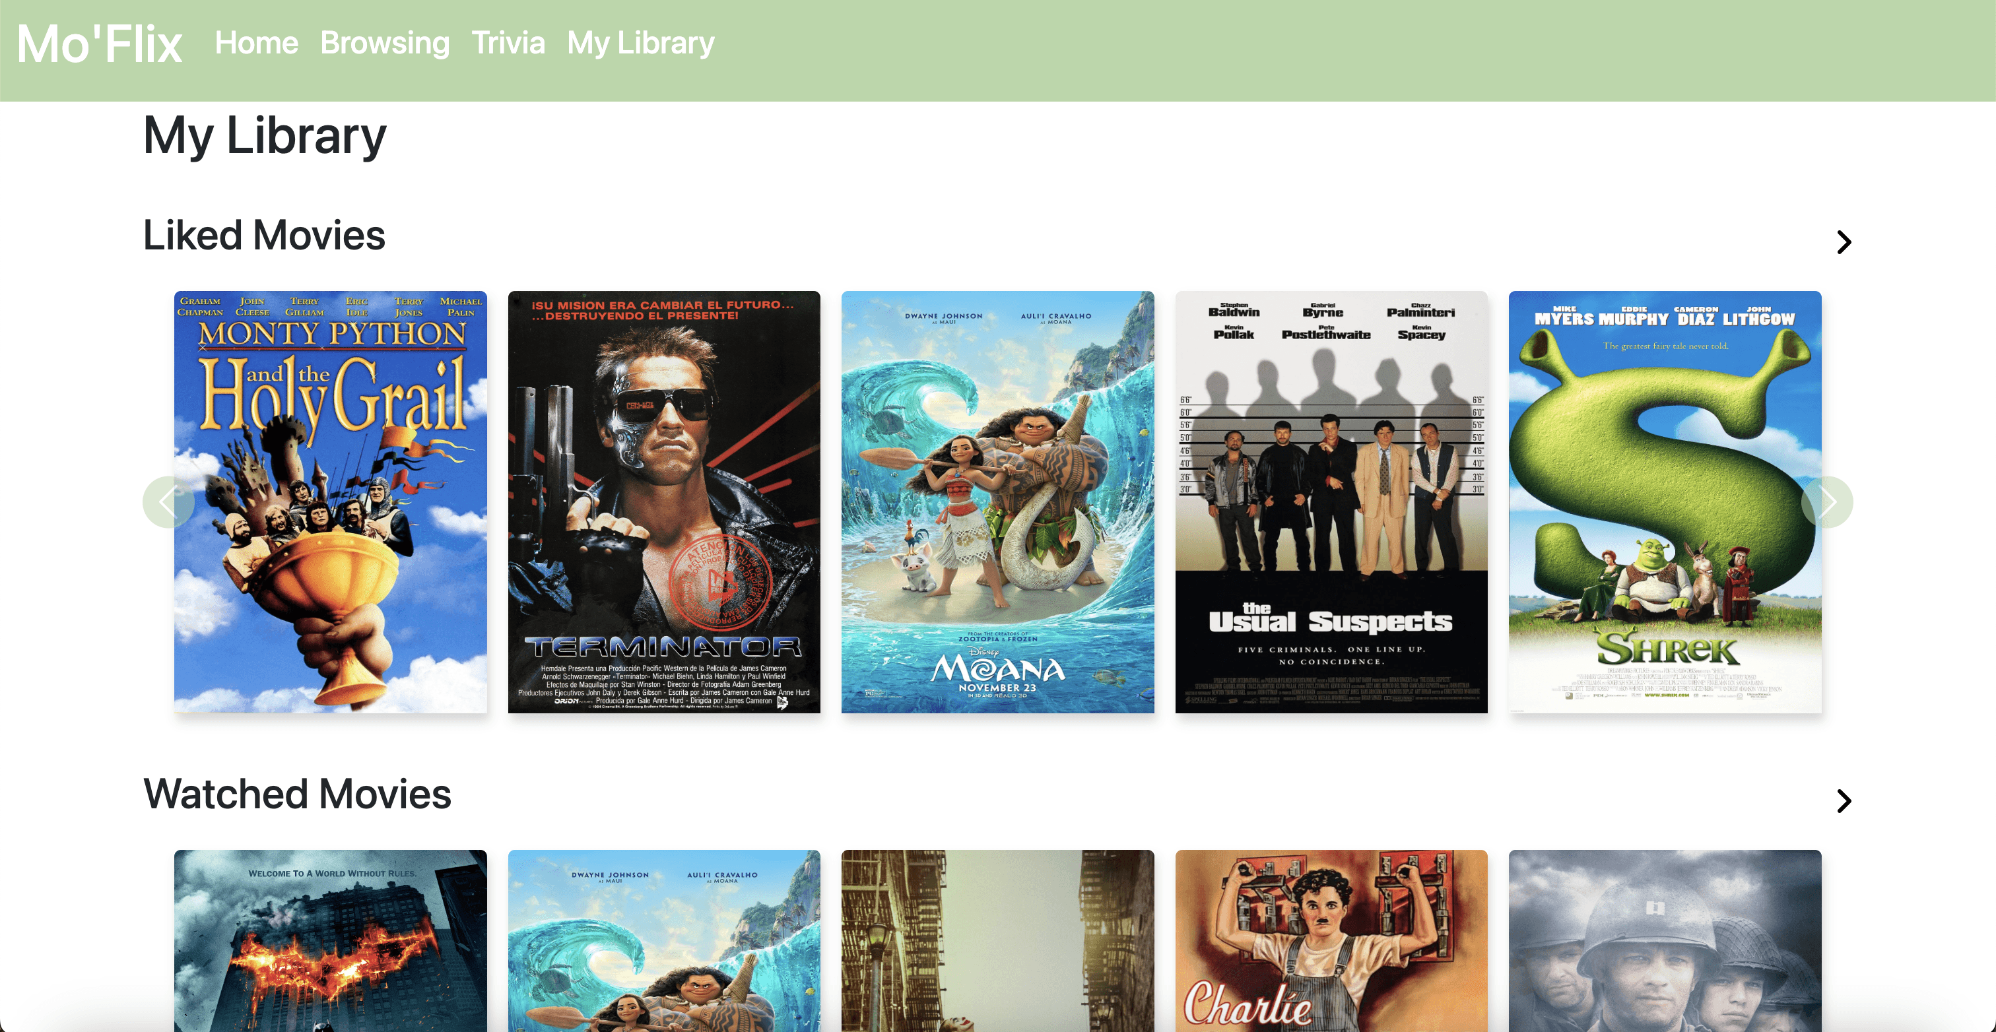The height and width of the screenshot is (1032, 1996).
Task: Open the Terminator movie poster
Action: (664, 502)
